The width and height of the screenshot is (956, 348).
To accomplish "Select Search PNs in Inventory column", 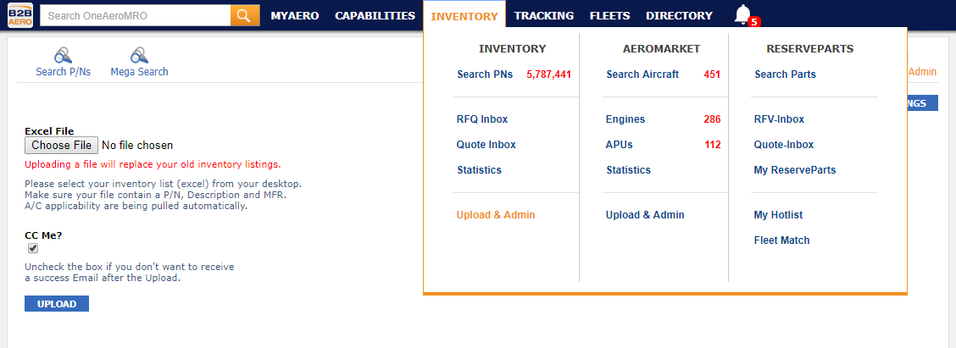I will tap(485, 75).
